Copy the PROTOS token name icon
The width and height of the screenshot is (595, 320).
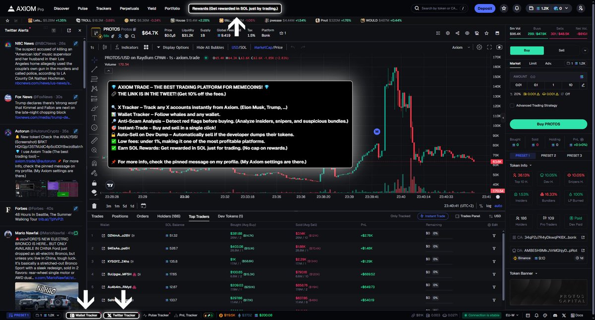click(x=134, y=29)
